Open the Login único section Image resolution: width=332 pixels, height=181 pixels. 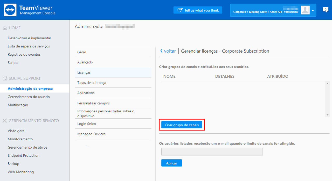coord(113,124)
